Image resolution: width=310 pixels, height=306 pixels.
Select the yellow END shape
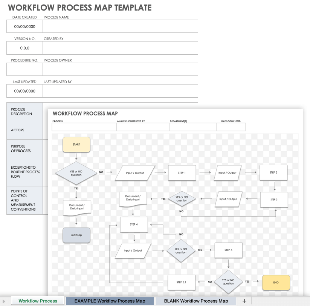[x=276, y=283]
